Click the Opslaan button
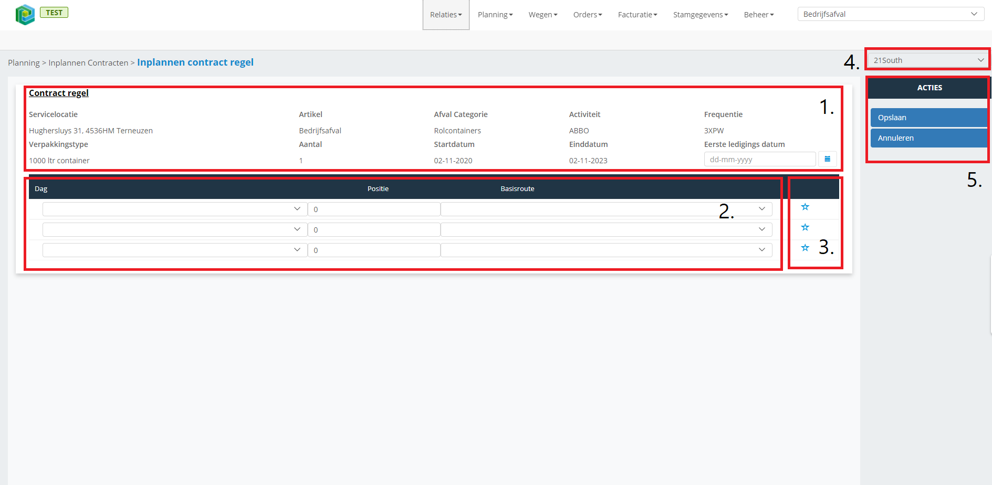The image size is (992, 485). [x=929, y=118]
